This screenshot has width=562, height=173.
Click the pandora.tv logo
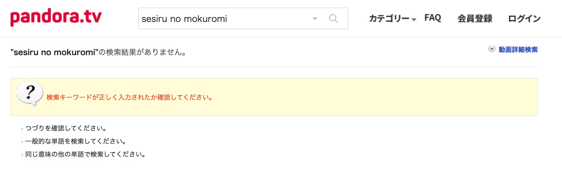[56, 17]
